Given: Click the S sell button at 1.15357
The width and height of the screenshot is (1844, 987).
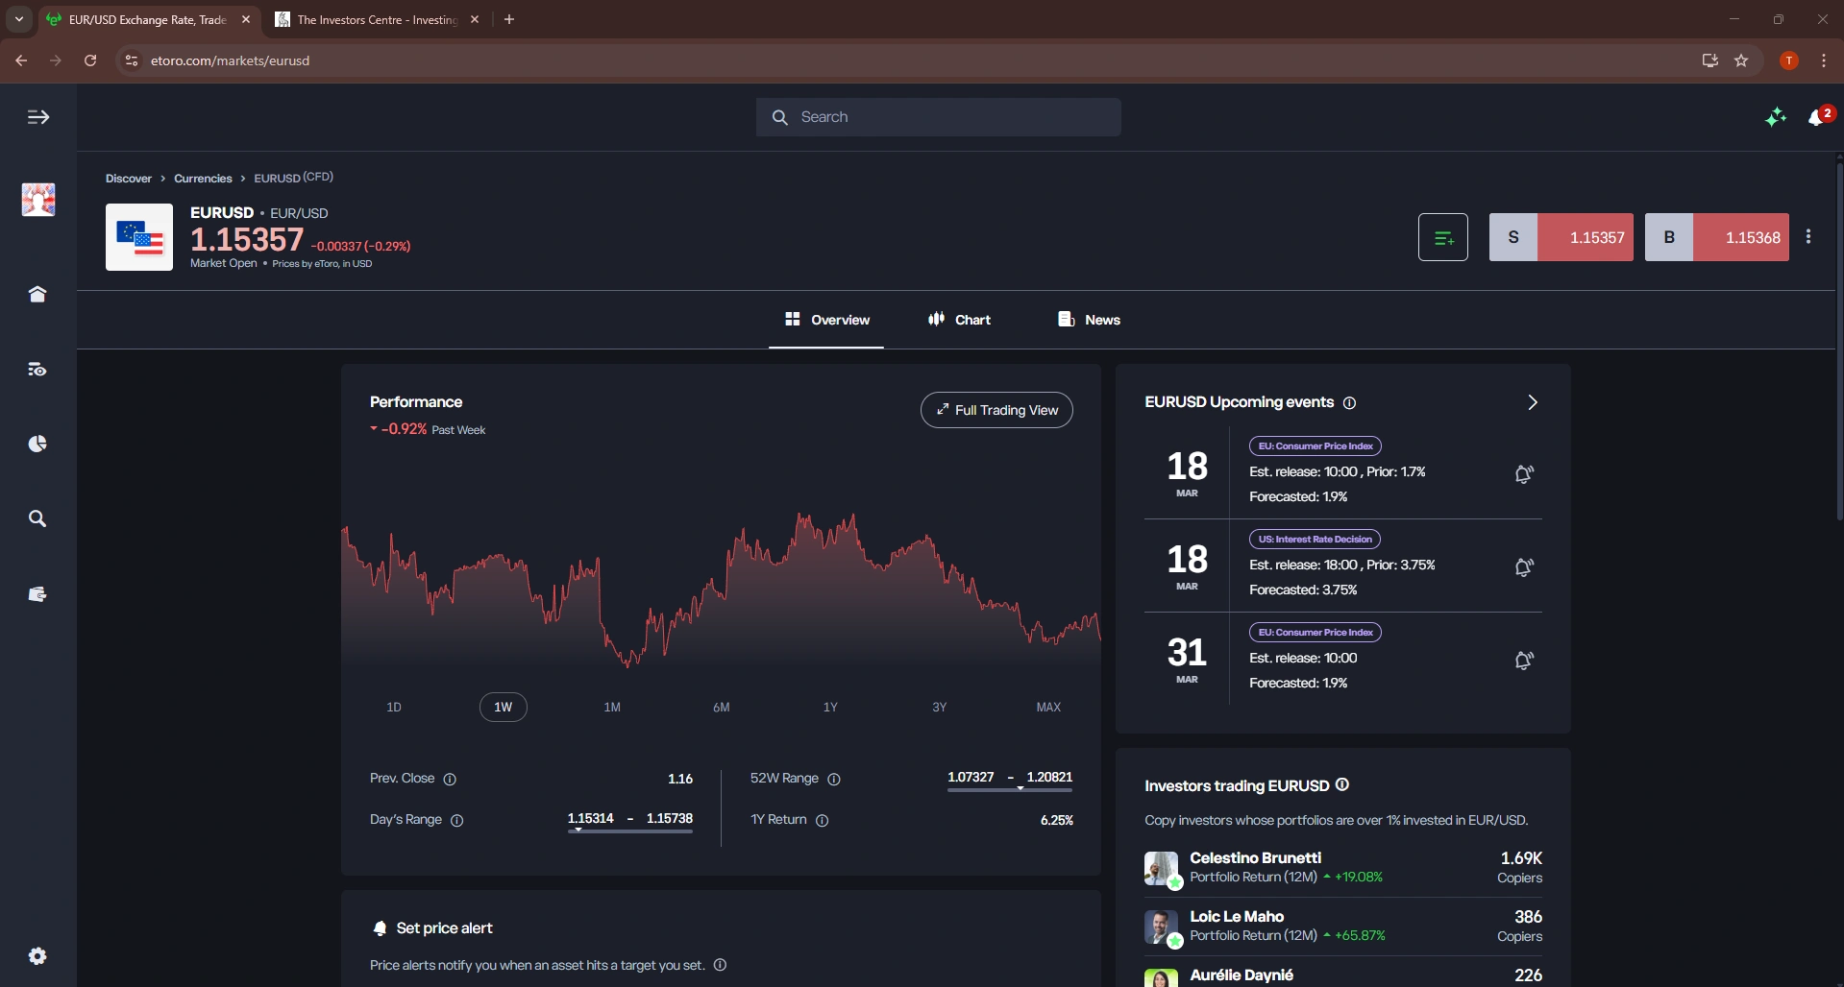Looking at the screenshot, I should (1561, 237).
